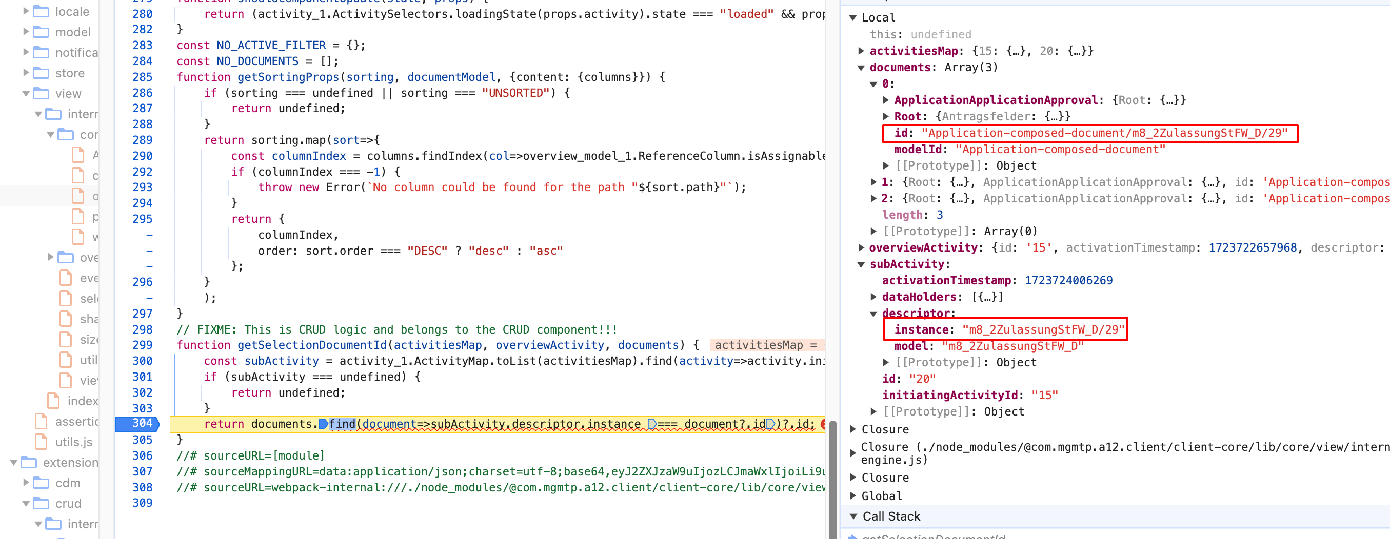This screenshot has height=539, width=1390.
Task: Collapse the Call Stack section
Action: point(853,516)
